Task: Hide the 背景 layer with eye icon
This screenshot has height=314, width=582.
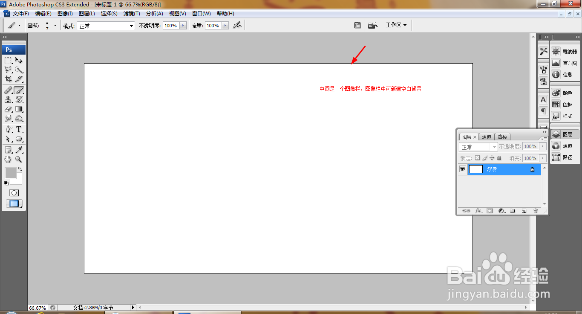Action: (x=462, y=169)
